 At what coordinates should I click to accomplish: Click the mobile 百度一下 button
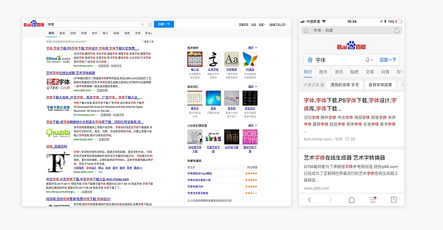(x=388, y=60)
